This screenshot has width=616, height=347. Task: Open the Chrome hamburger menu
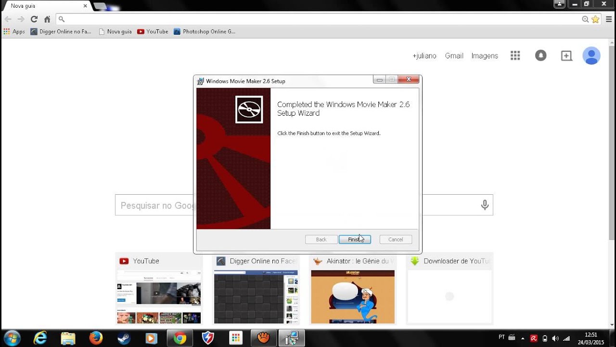pyautogui.click(x=609, y=19)
